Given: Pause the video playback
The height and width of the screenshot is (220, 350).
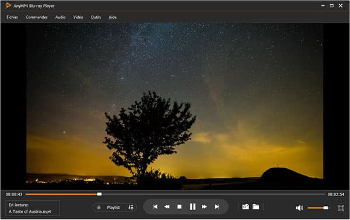Looking at the screenshot, I should [192, 207].
